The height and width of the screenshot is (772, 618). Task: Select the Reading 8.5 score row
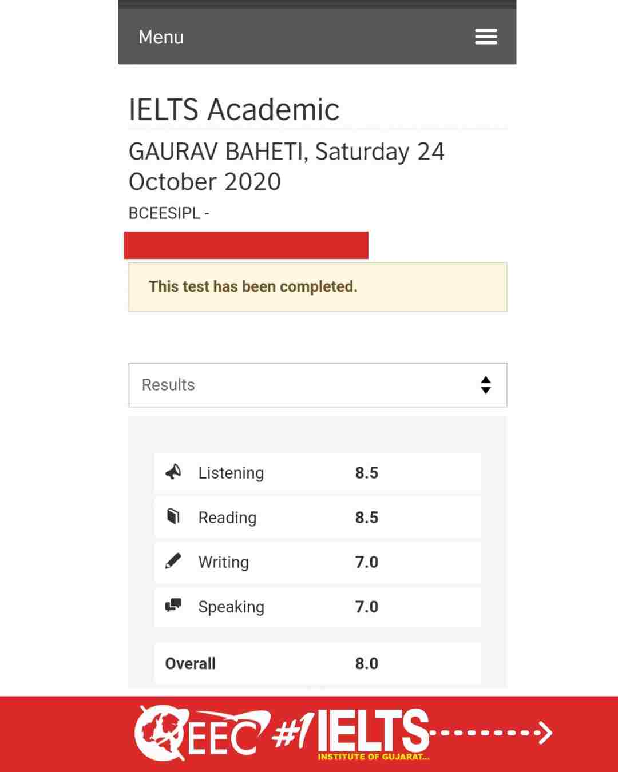[318, 518]
